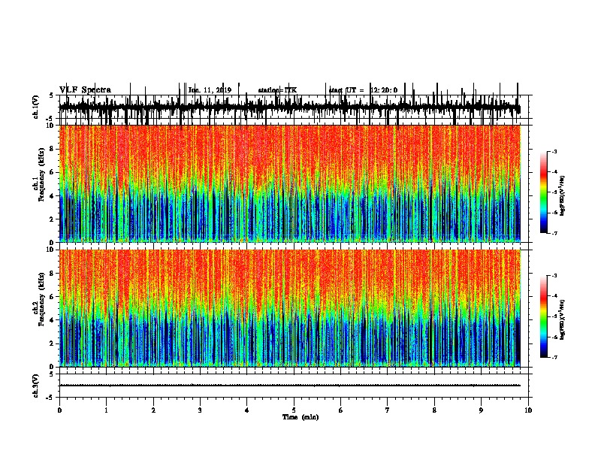Click time axis tick label "5"
Image resolution: width=595 pixels, height=460 pixels.
pyautogui.click(x=294, y=410)
